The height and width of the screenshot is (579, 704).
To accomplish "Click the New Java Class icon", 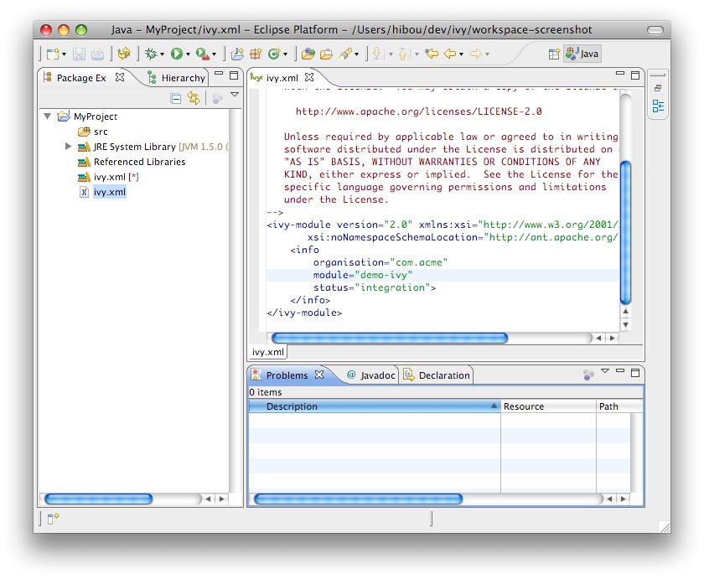I will point(273,54).
